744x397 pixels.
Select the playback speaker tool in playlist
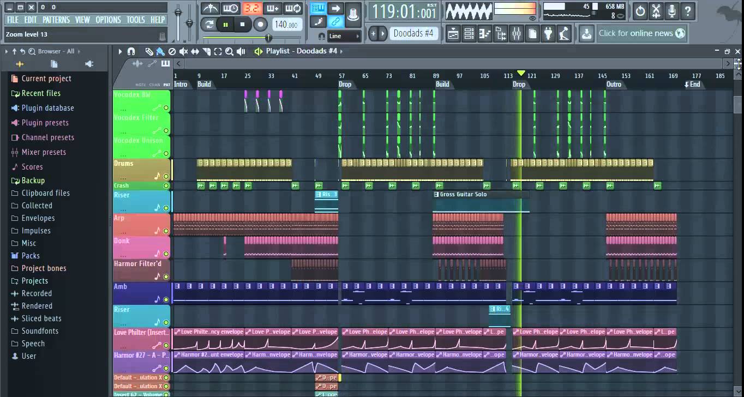[x=241, y=51]
